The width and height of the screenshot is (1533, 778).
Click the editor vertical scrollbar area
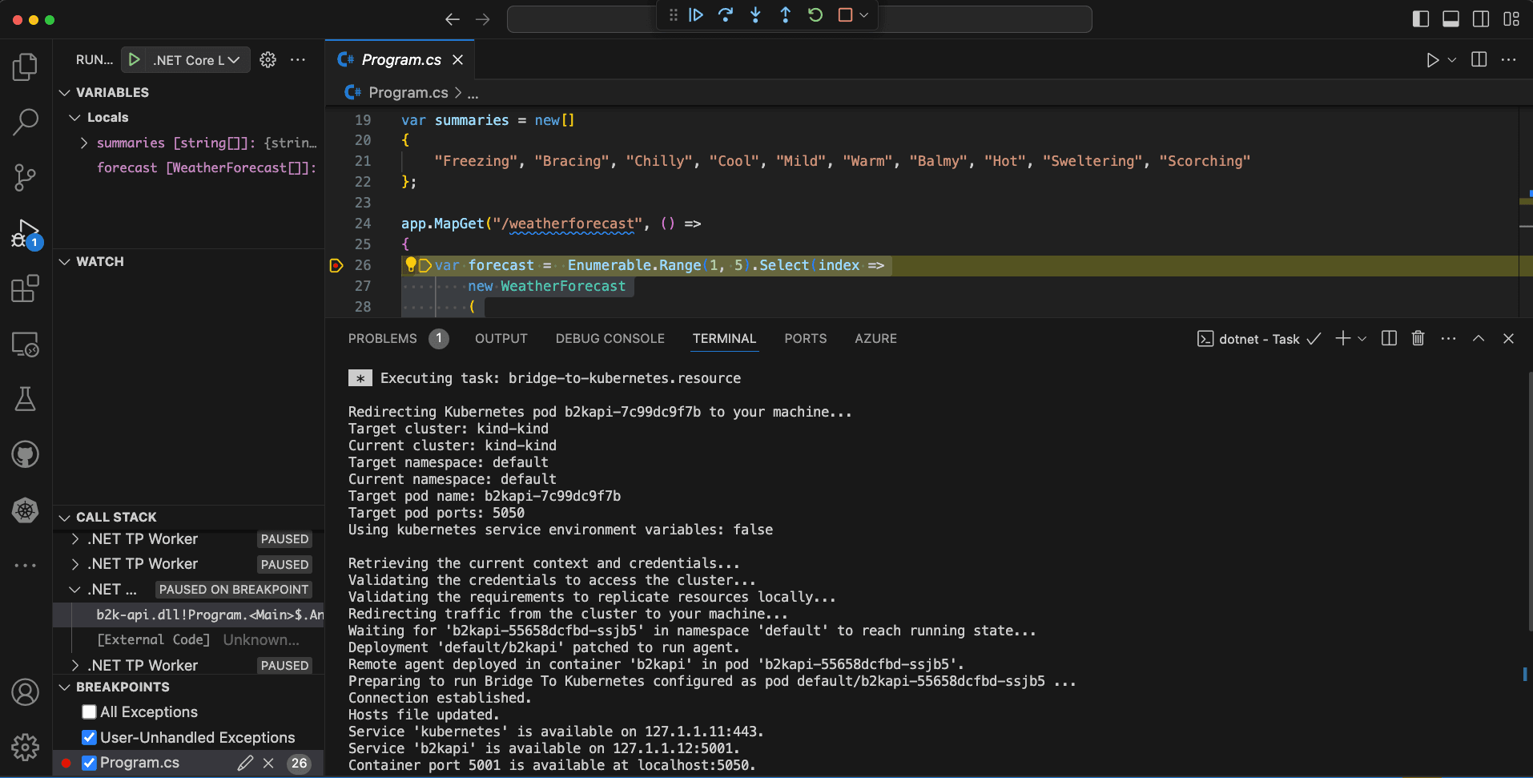(1525, 212)
